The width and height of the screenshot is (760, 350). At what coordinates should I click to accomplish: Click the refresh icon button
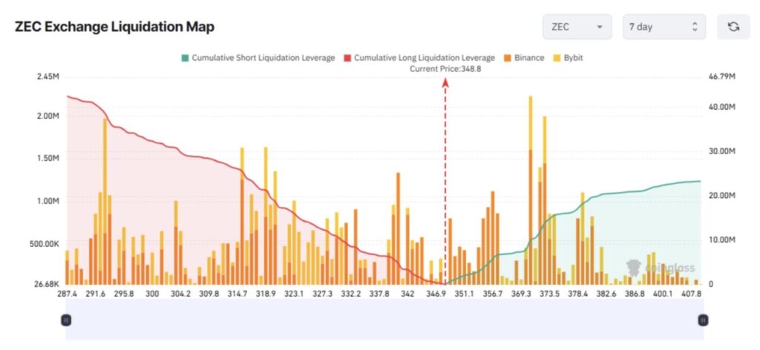coord(733,27)
